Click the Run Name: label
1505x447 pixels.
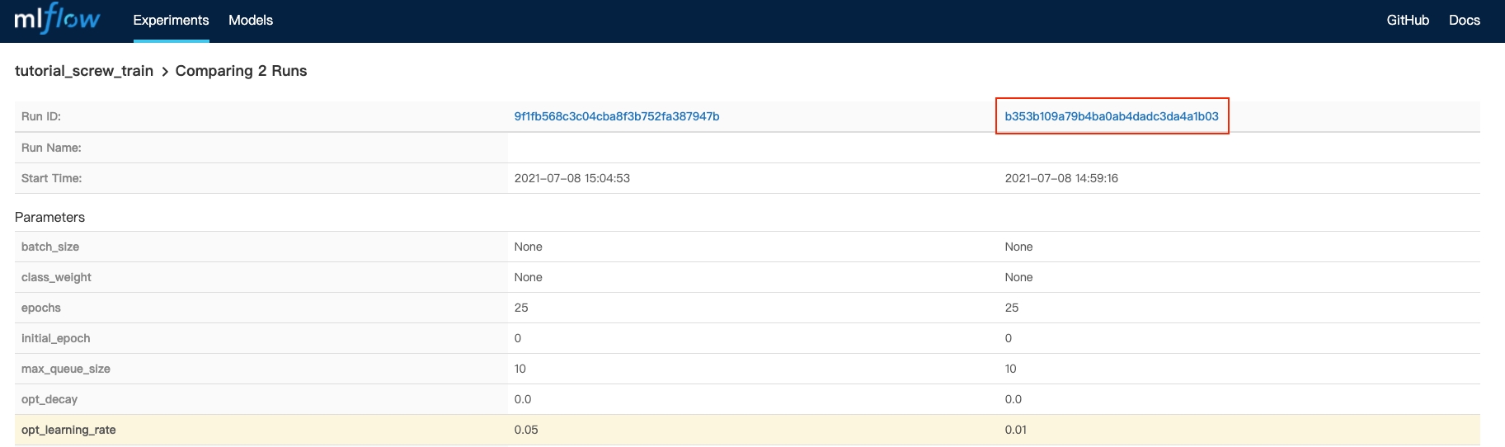(51, 148)
